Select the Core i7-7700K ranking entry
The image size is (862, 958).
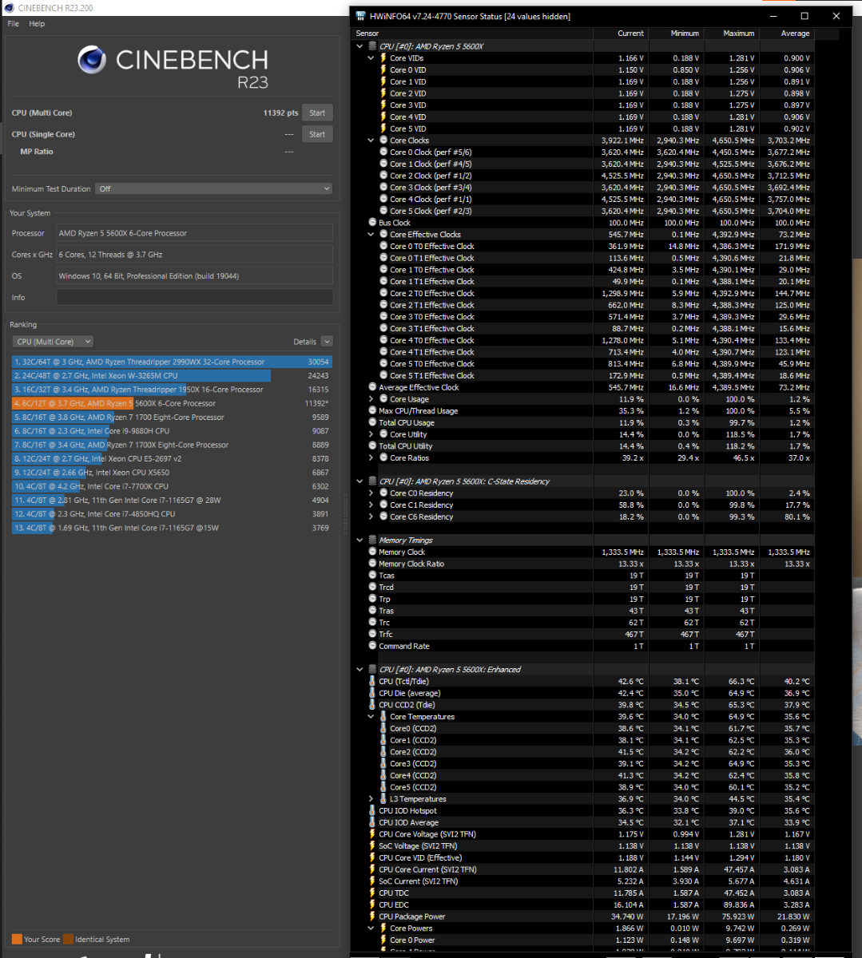click(x=172, y=486)
